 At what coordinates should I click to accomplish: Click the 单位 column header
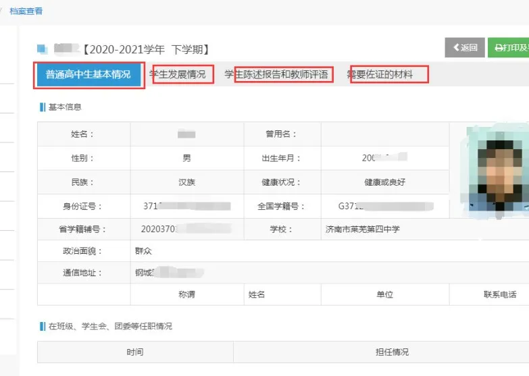(x=385, y=294)
